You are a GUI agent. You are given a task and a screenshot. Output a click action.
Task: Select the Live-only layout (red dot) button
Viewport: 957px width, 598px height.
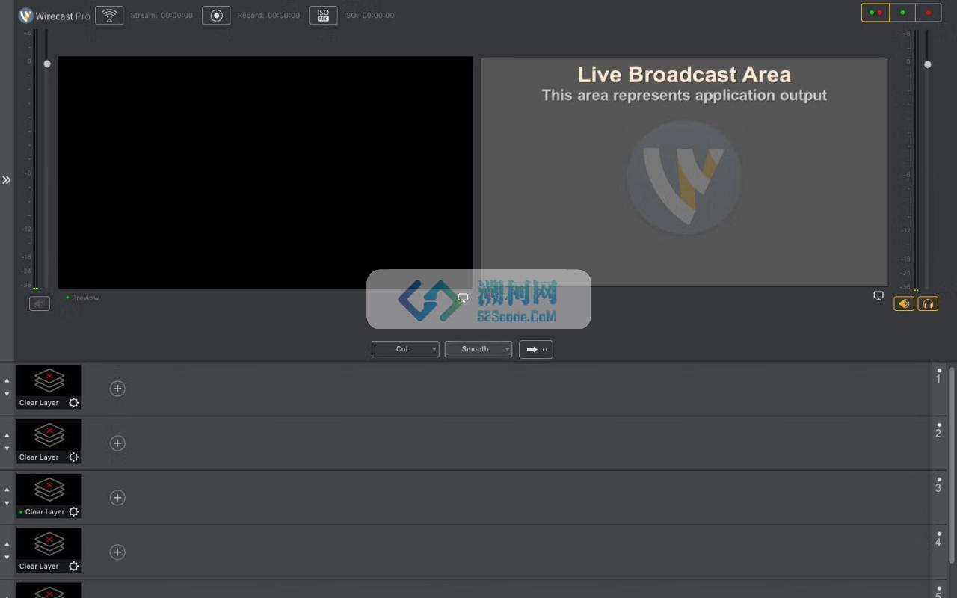pos(929,13)
